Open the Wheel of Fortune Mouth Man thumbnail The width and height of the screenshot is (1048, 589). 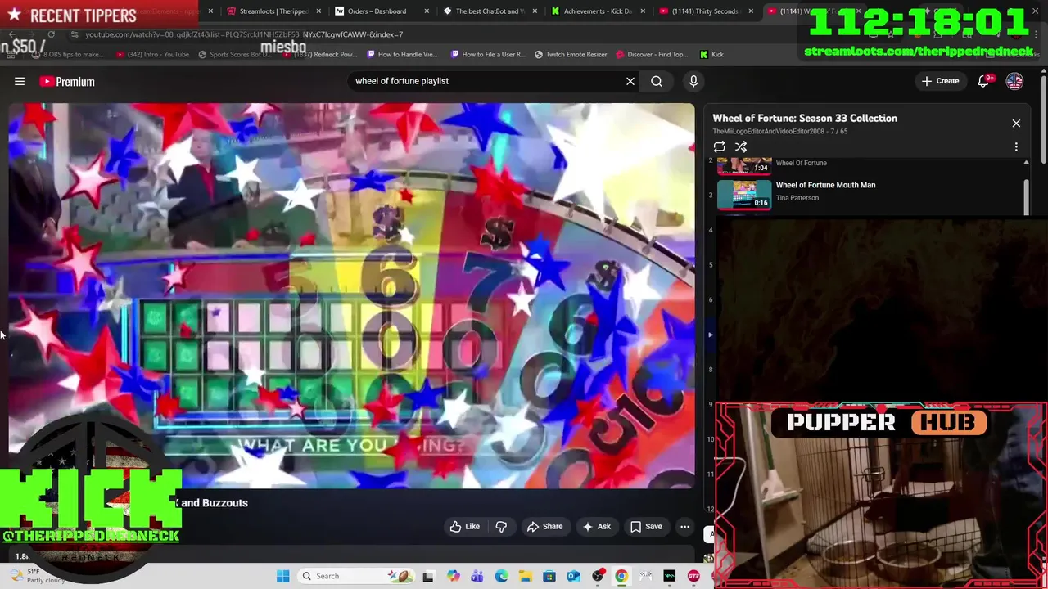(744, 195)
